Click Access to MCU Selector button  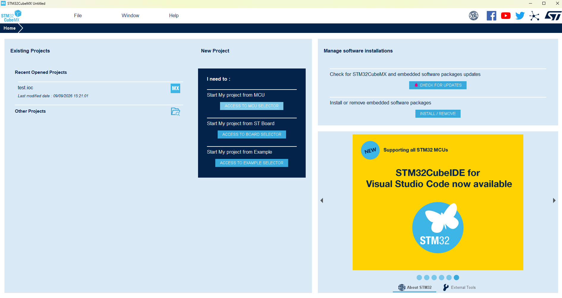coord(252,106)
